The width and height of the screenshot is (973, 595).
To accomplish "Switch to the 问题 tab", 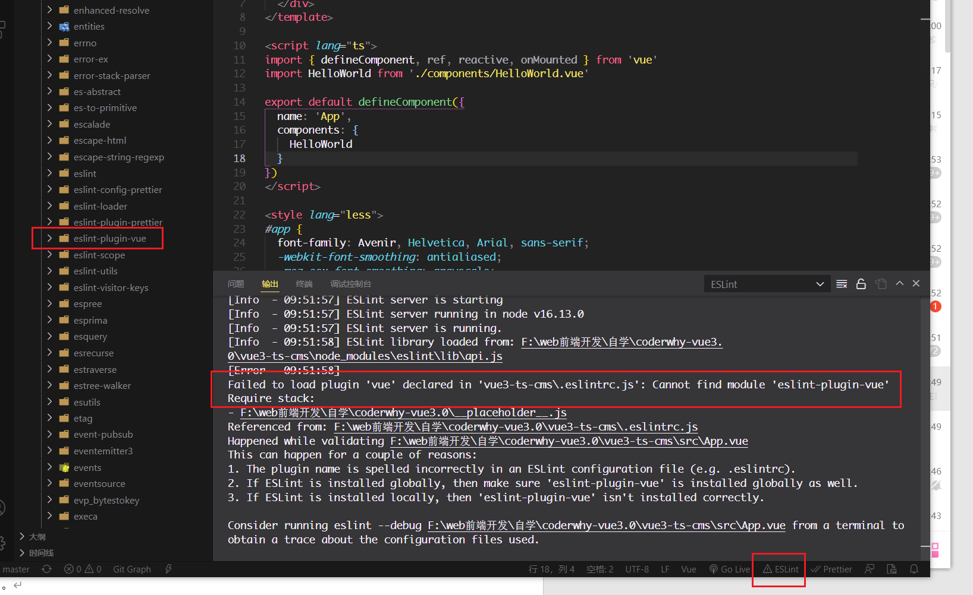I will 236,284.
